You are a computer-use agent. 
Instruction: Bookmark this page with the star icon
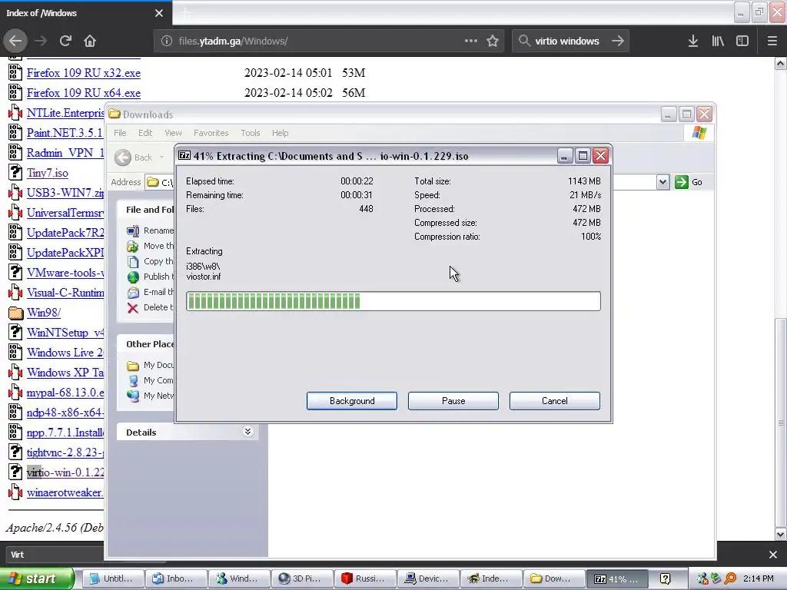[493, 41]
